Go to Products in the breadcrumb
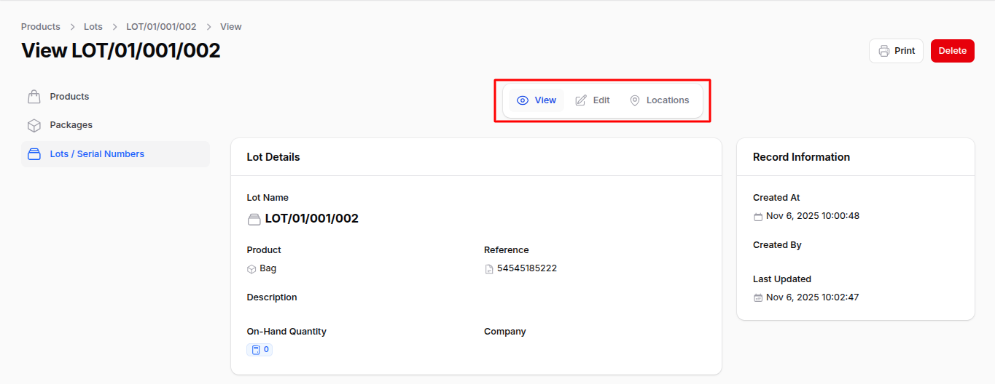The width and height of the screenshot is (995, 384). point(41,27)
